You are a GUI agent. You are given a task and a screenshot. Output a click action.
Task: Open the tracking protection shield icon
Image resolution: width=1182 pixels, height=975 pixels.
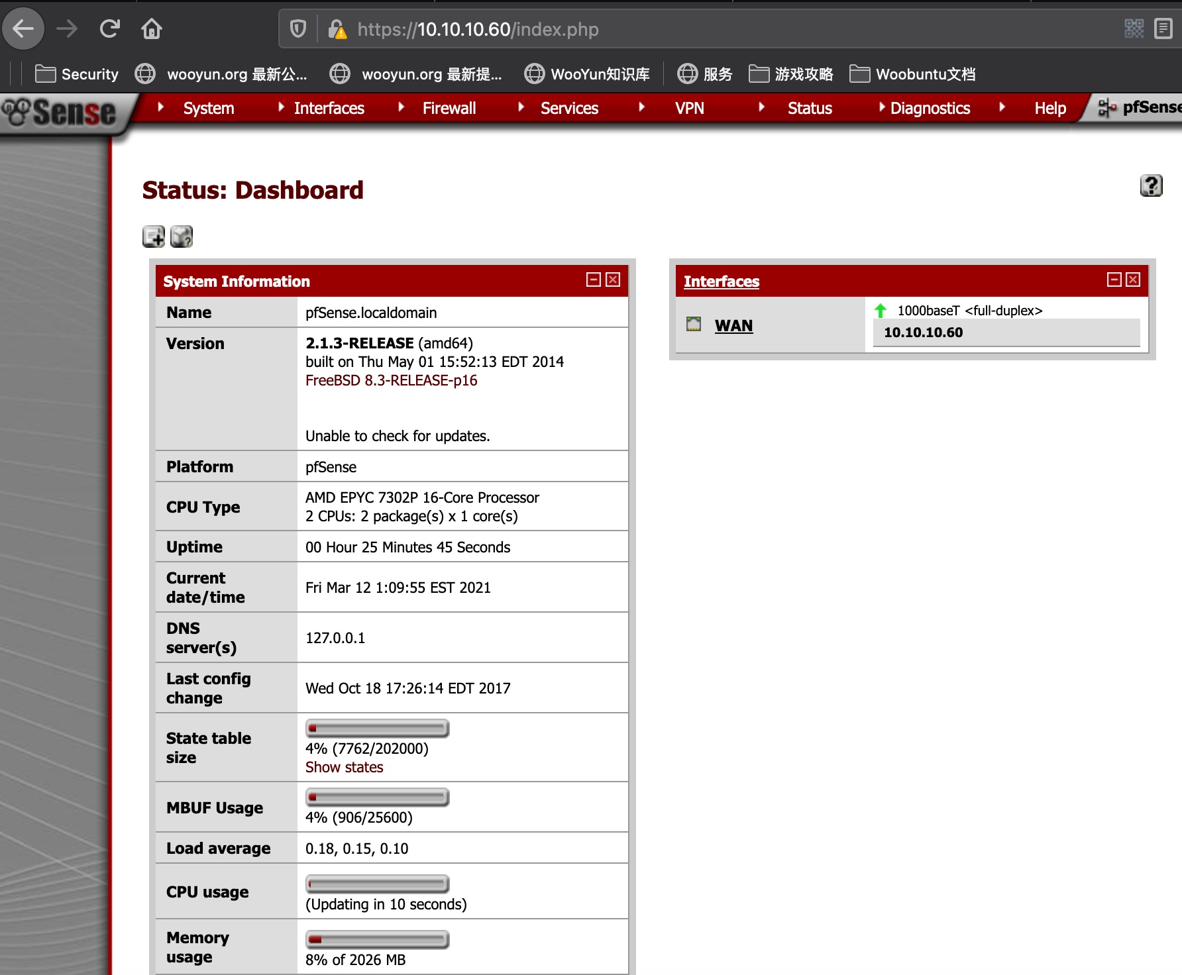pos(298,28)
